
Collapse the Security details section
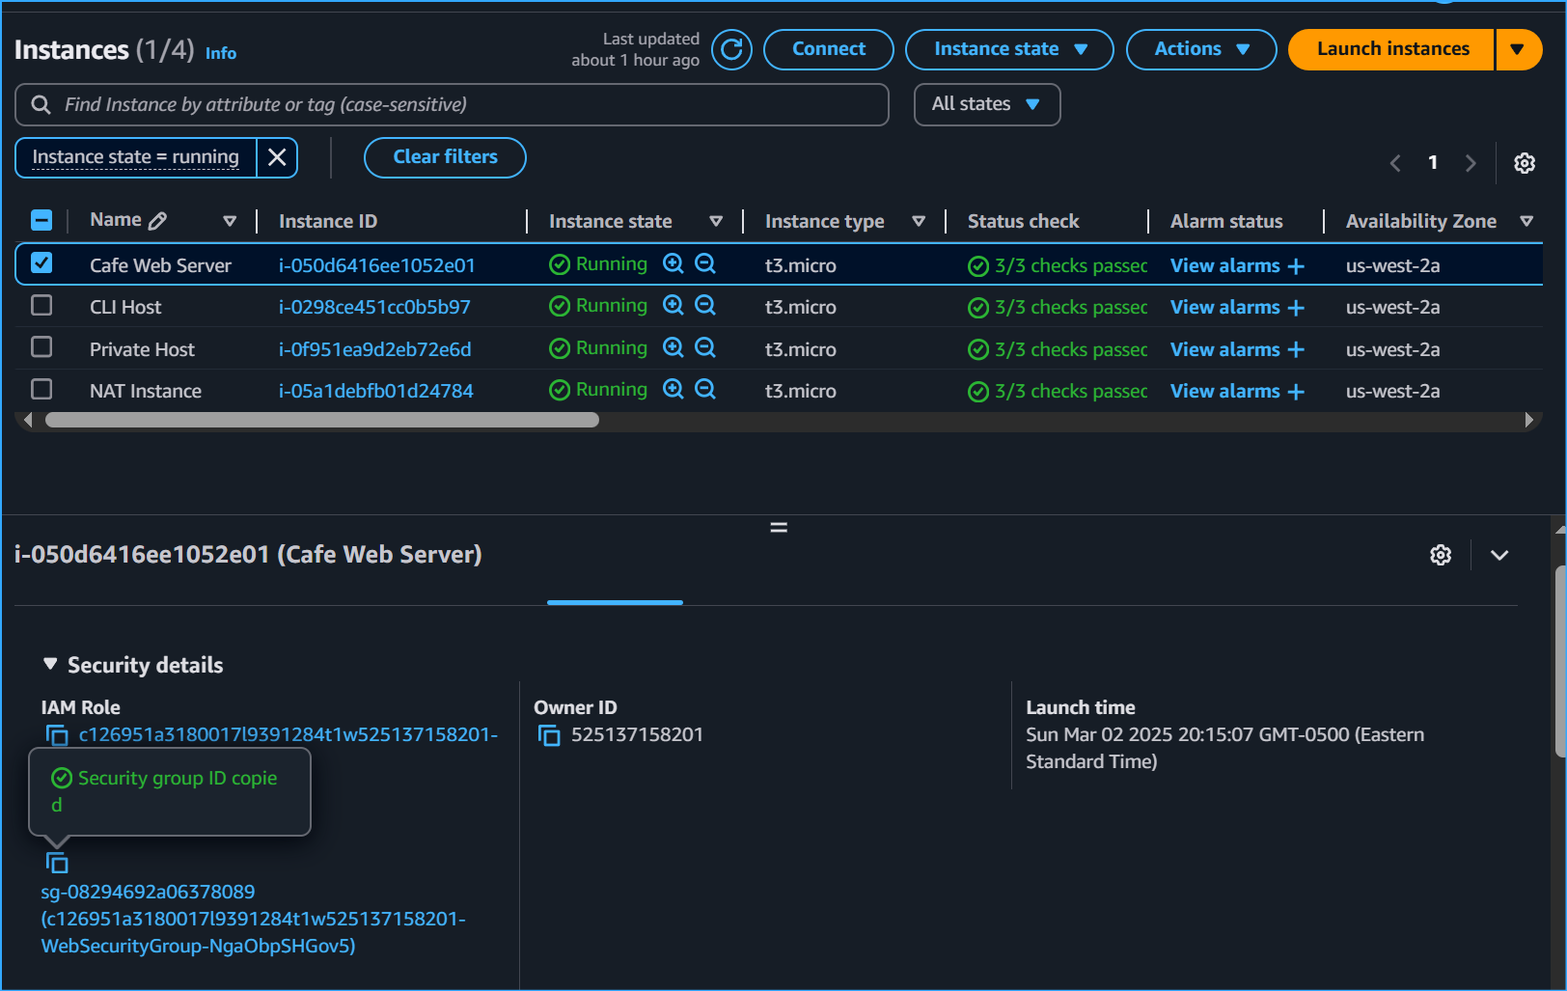coord(50,665)
